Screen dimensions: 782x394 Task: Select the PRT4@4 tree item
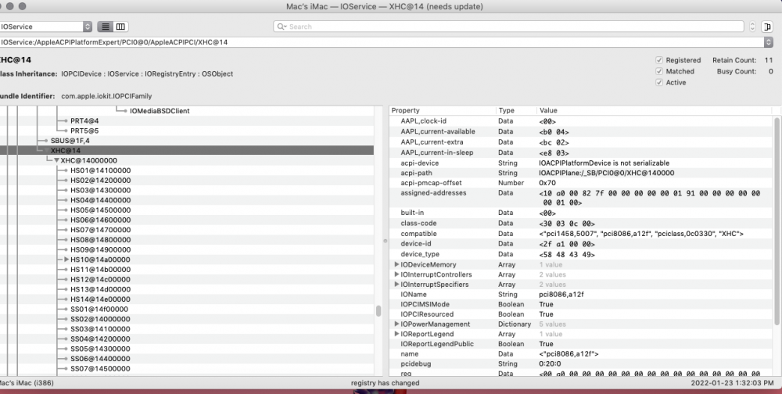(84, 120)
